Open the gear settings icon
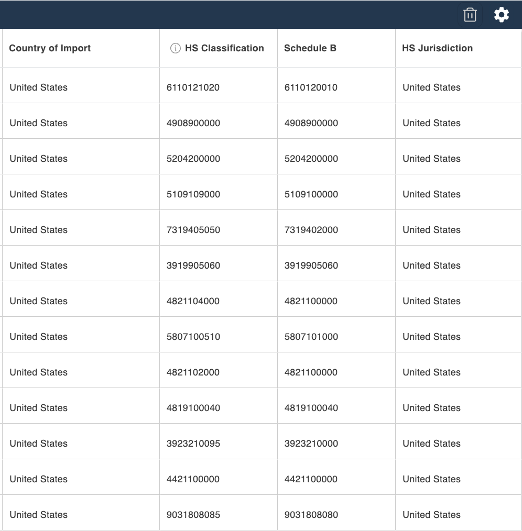Screen dimensions: 522x531 pyautogui.click(x=502, y=15)
